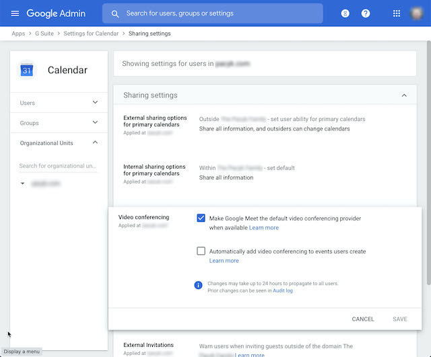Click the Cancel button

click(x=363, y=319)
